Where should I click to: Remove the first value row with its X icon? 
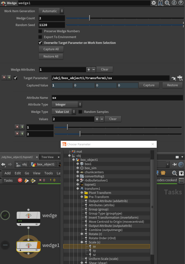point(17,127)
